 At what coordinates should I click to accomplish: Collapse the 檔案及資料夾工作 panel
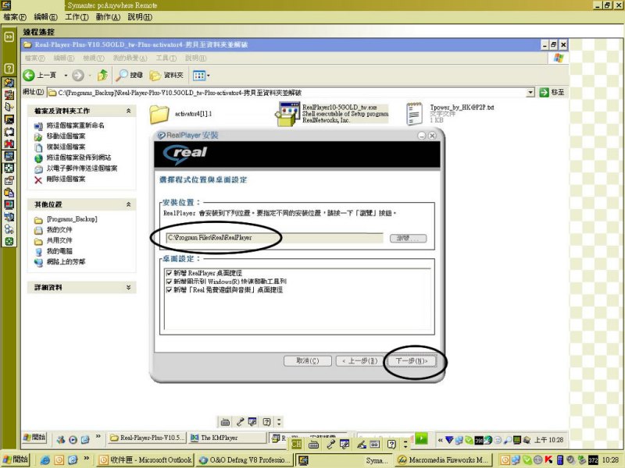pyautogui.click(x=128, y=111)
